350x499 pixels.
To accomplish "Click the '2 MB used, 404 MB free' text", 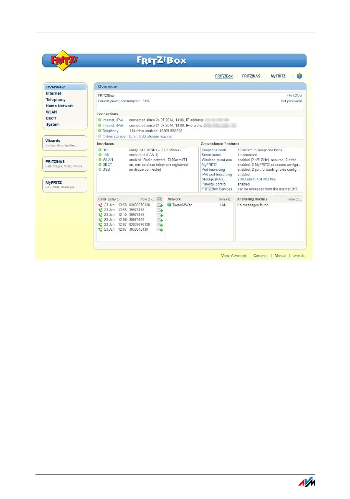I will [256, 179].
